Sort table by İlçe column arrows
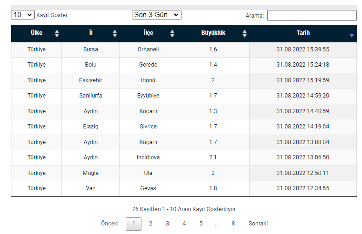The width and height of the screenshot is (362, 234). [172, 33]
